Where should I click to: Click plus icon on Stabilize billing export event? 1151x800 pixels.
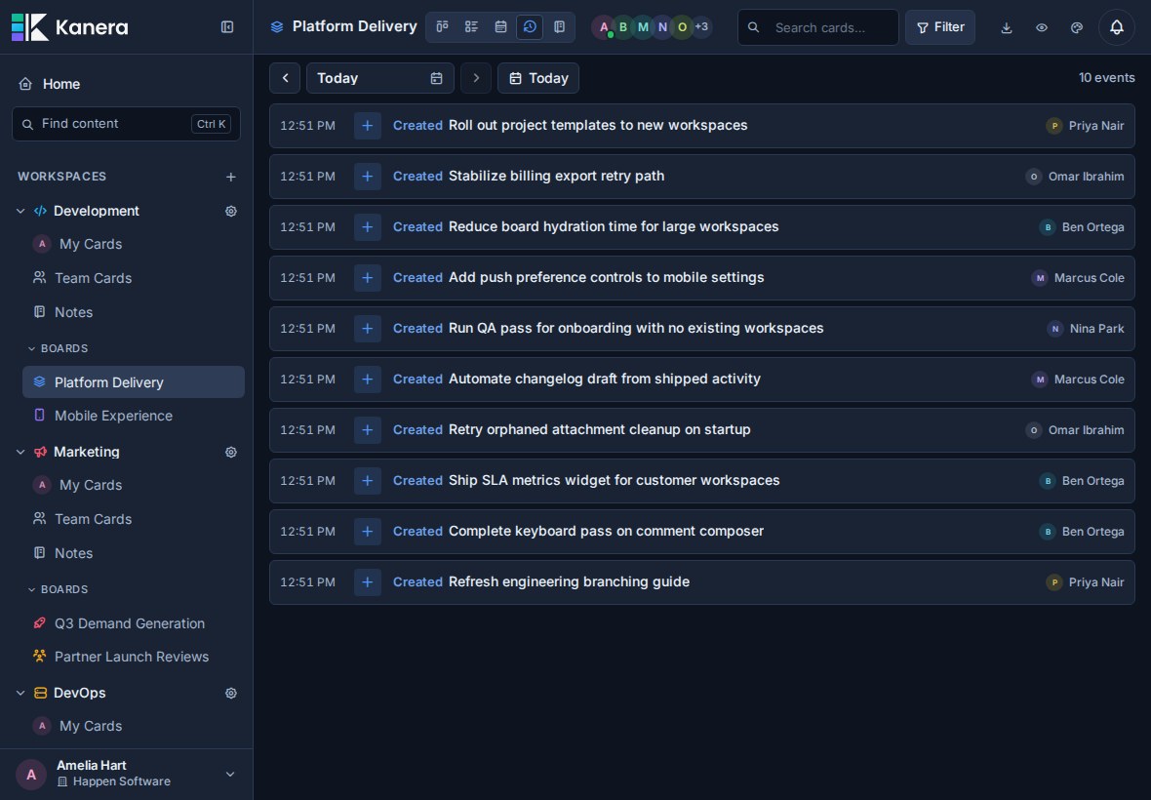coord(367,177)
